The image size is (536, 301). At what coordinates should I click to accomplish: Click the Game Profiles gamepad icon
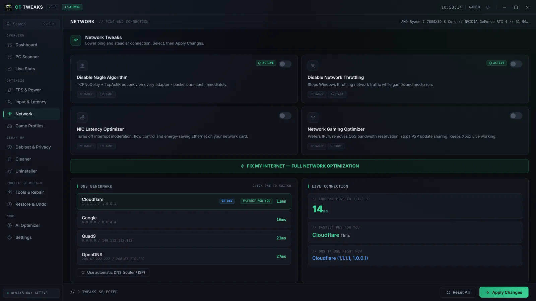[x=10, y=126]
